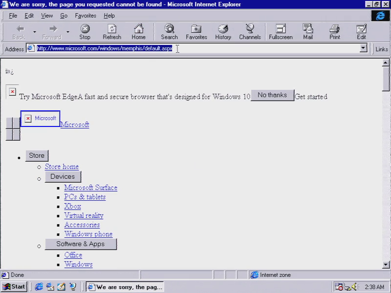391x293 pixels.
Task: Open the Xbox link
Action: tap(72, 206)
